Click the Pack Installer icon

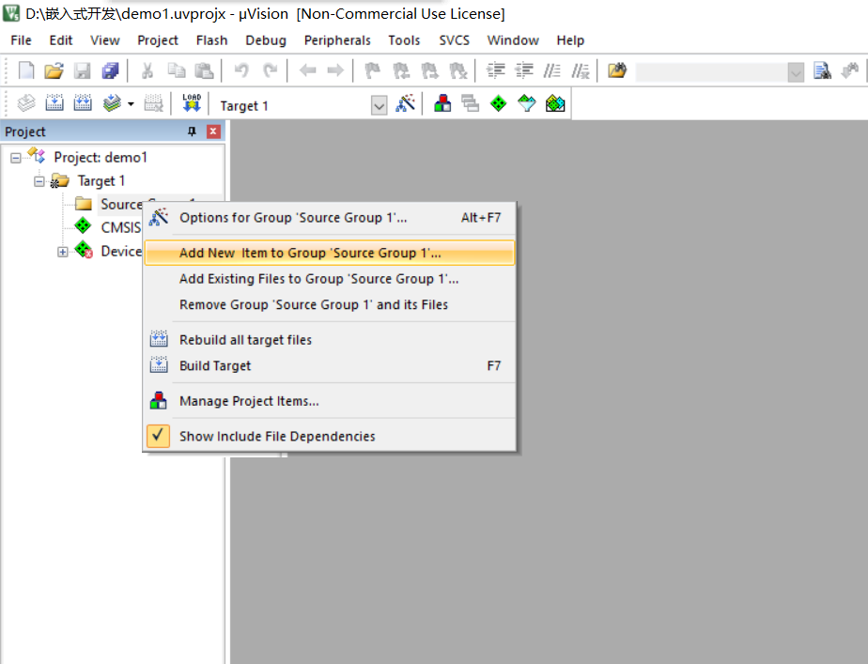(x=555, y=103)
